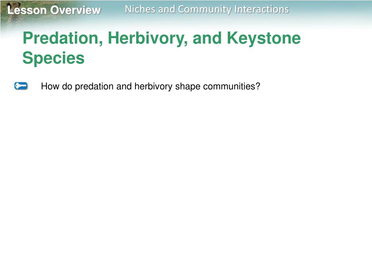Screen dimensions: 372x279
Task: Click the word 'Herbivory,' in green heading
Action: [148, 38]
